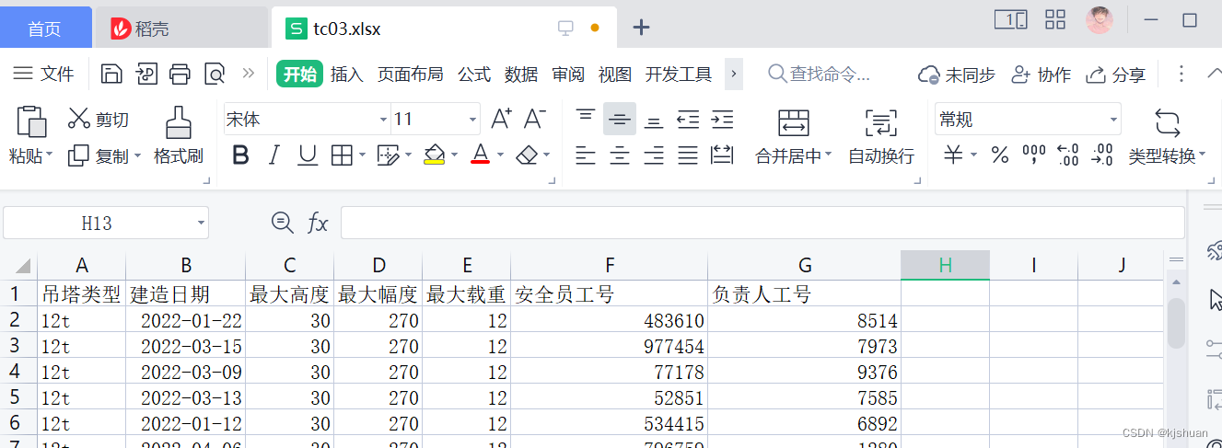
Task: Click the Save icon in quick toolbar
Action: pyautogui.click(x=111, y=74)
